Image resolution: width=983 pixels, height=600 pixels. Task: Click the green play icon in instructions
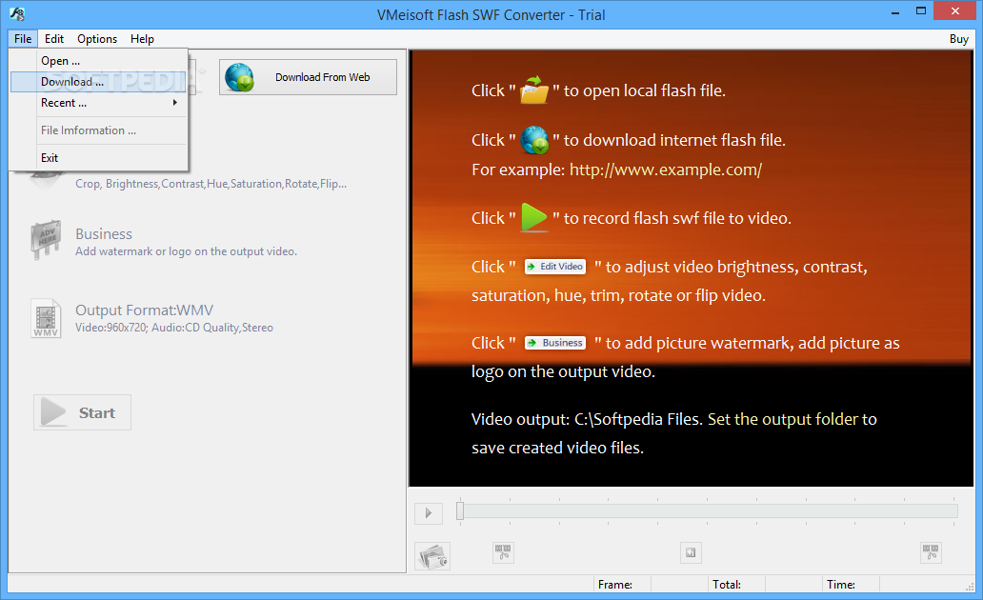point(534,217)
